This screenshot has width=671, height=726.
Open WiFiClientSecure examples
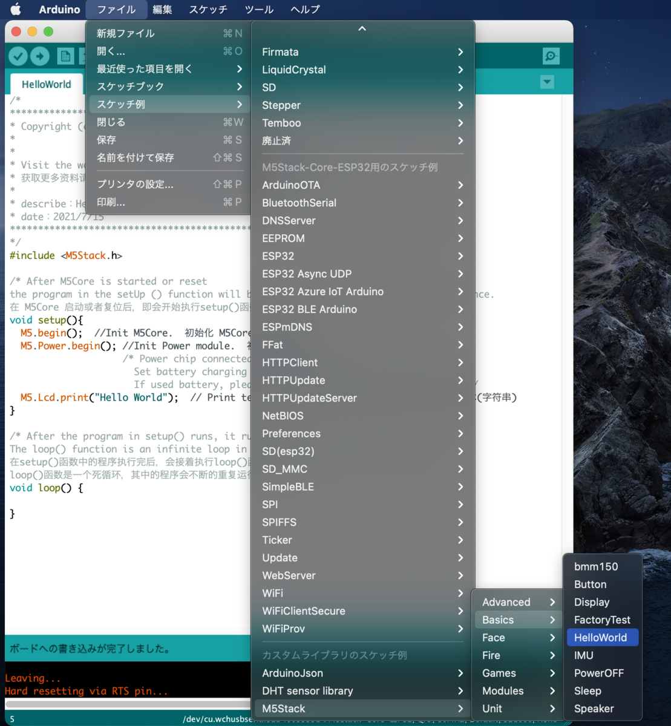click(x=363, y=611)
